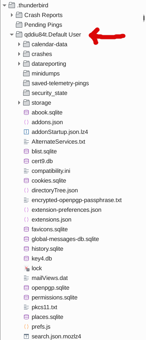The height and width of the screenshot is (340, 146).
Task: Select the permissions.sqlite file
Action: click(x=54, y=297)
